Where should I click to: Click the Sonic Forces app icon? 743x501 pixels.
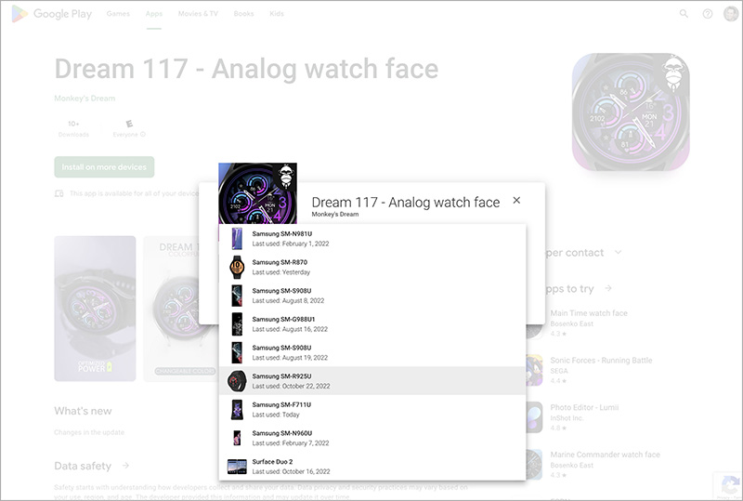[x=534, y=370]
